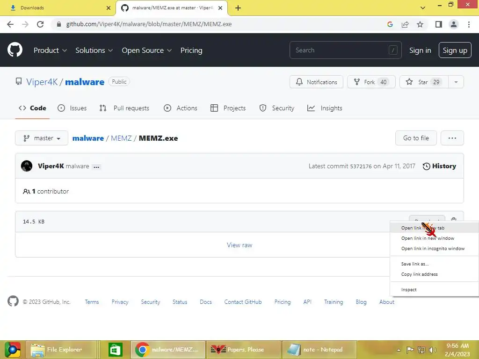
Task: Expand commit message ellipsis button
Action: click(x=96, y=167)
